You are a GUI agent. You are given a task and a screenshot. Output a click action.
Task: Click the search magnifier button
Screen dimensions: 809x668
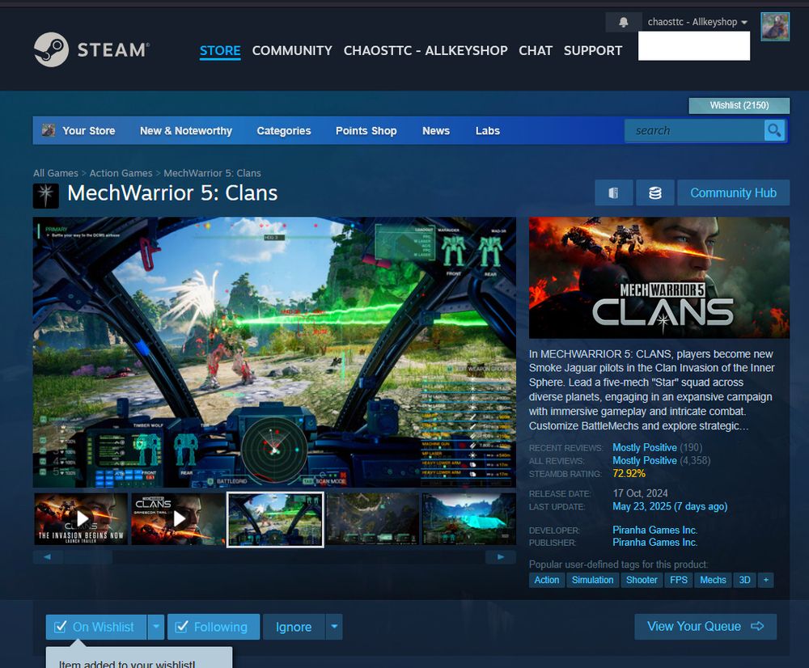[774, 130]
